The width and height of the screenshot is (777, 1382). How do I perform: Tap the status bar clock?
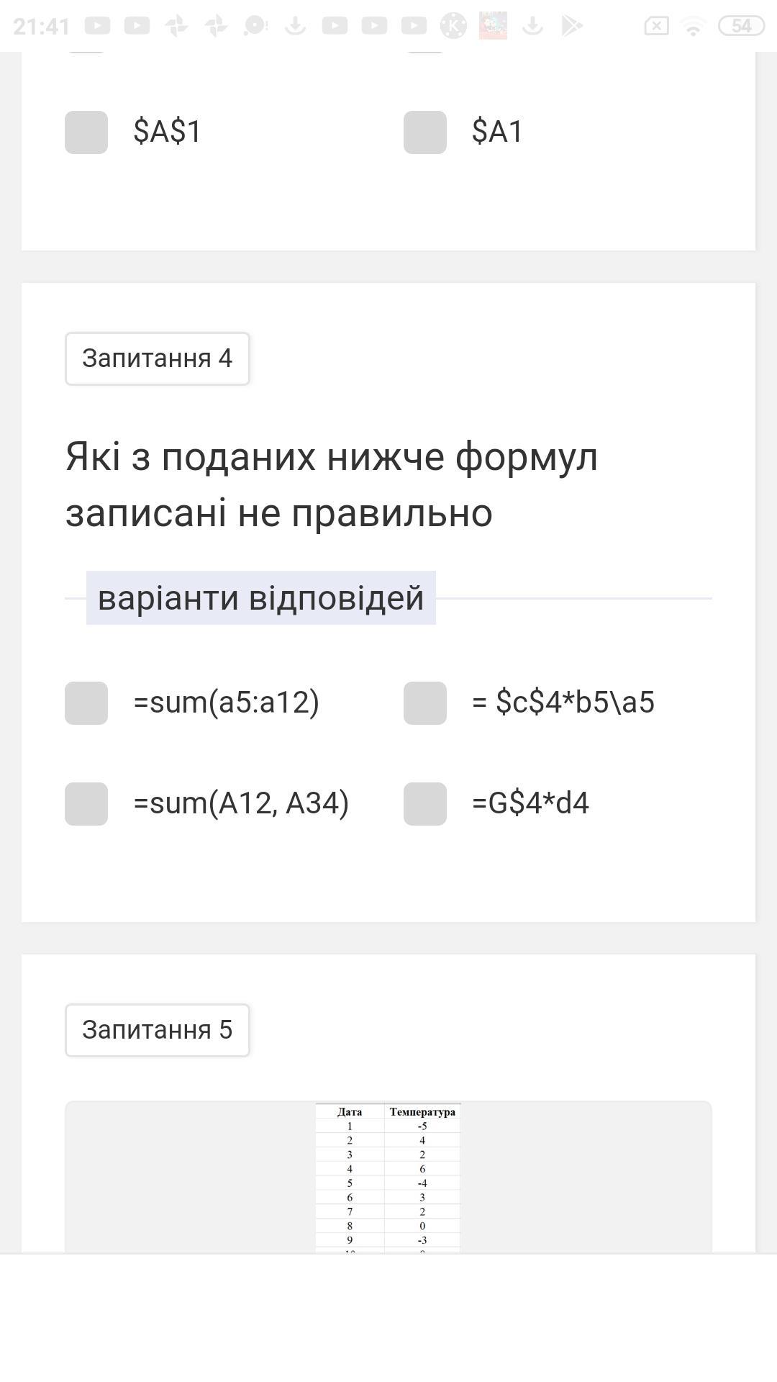(x=41, y=27)
